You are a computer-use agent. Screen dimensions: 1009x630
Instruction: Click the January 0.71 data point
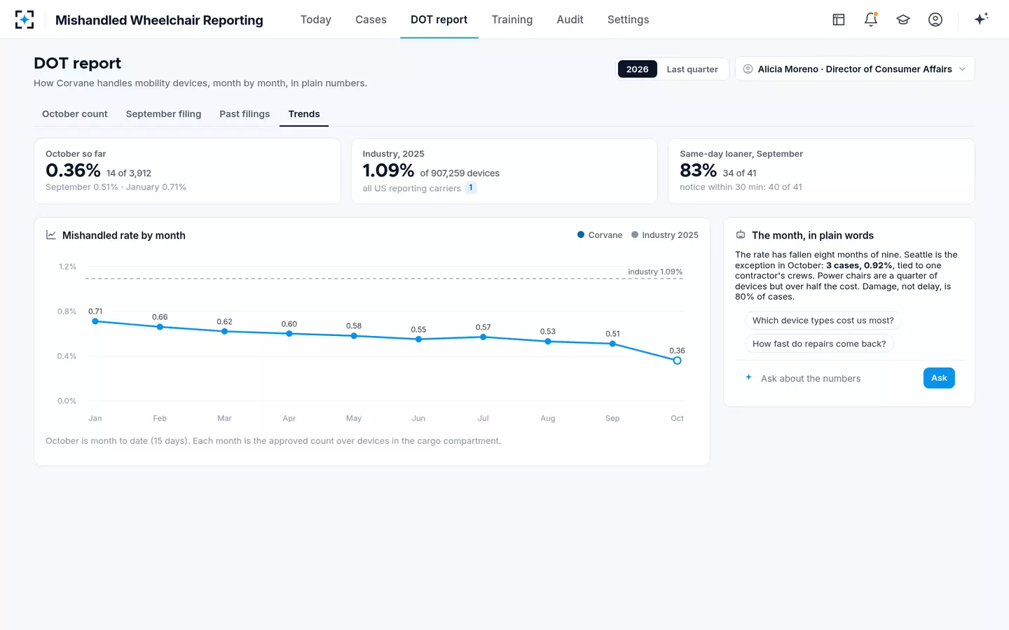coord(95,321)
